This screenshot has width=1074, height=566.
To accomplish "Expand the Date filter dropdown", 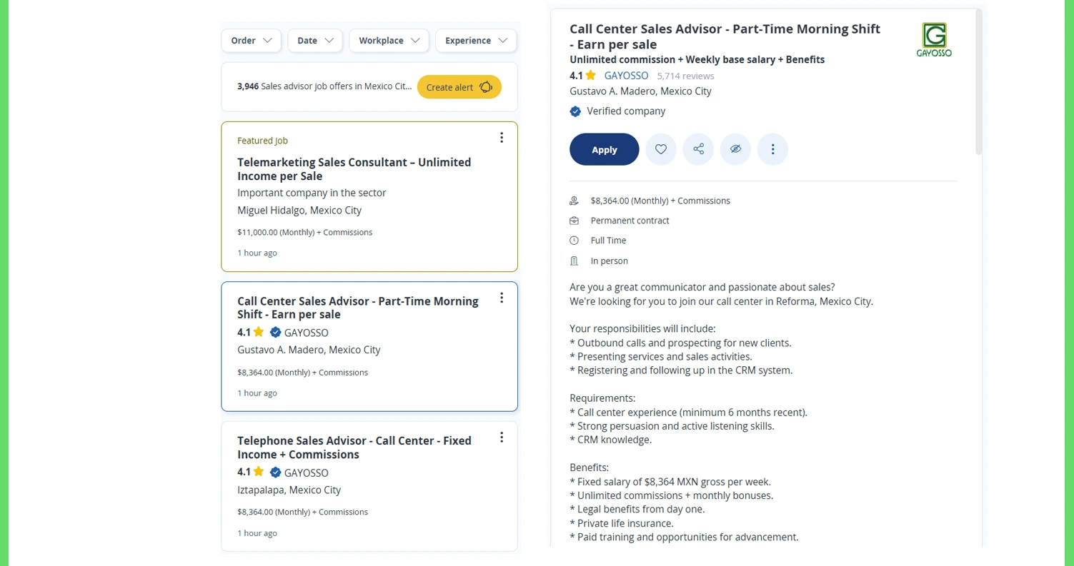I will (315, 41).
